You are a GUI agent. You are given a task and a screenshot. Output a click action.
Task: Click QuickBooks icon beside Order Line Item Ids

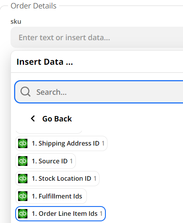point(23,214)
